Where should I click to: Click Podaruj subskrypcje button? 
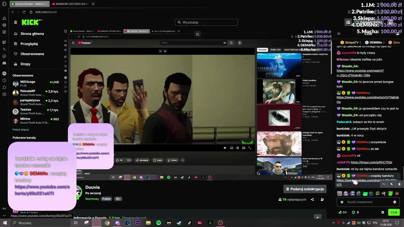point(305,189)
